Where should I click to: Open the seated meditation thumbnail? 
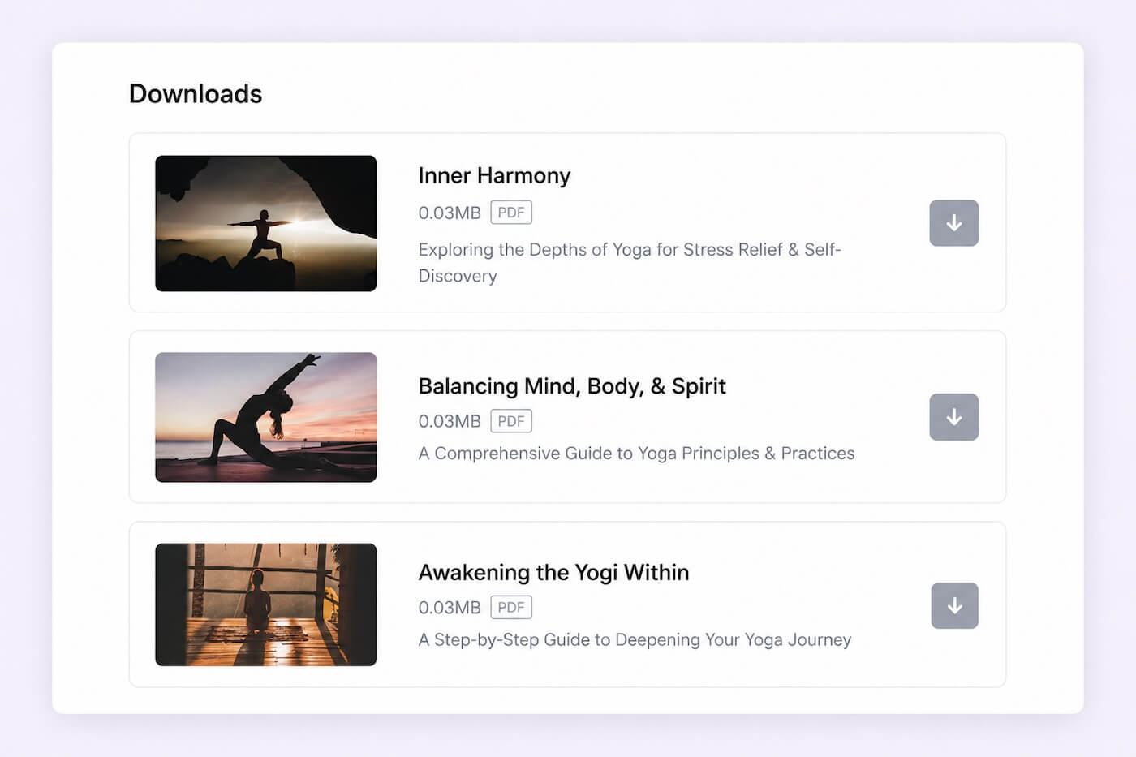265,604
